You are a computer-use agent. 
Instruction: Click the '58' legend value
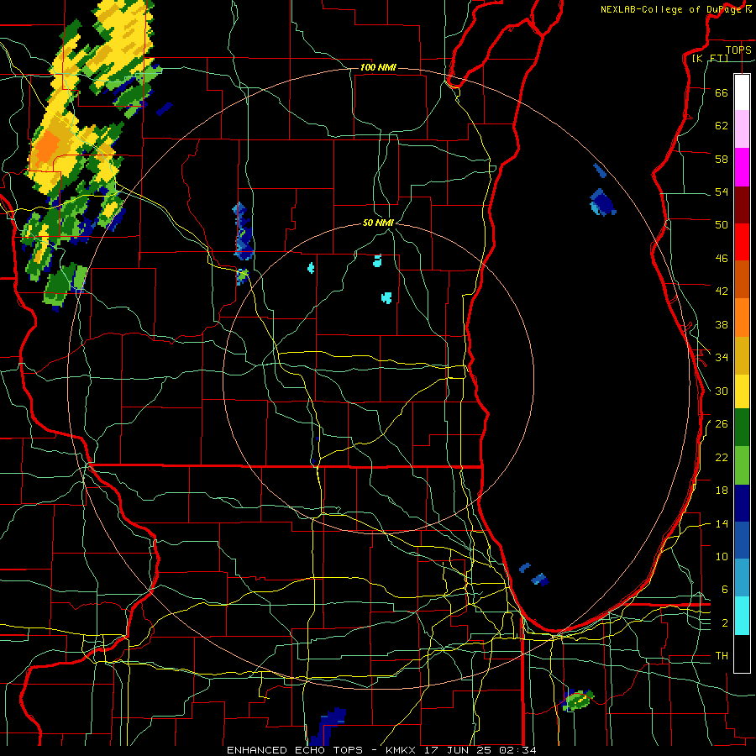coord(722,159)
